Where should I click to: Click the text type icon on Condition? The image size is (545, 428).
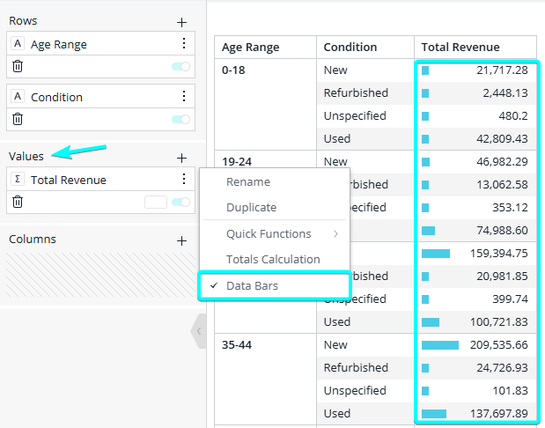[18, 97]
